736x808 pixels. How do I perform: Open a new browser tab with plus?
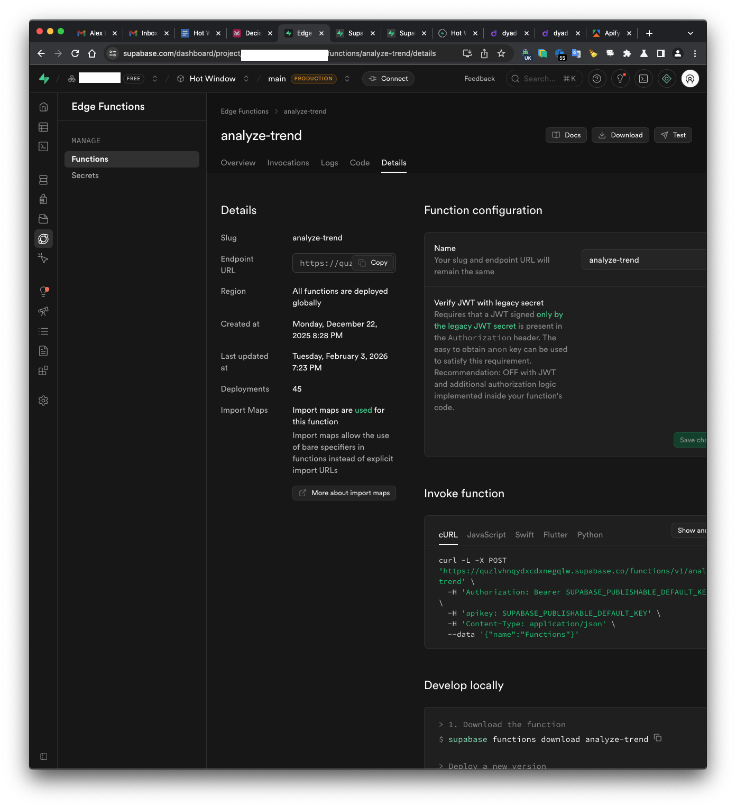click(x=649, y=33)
